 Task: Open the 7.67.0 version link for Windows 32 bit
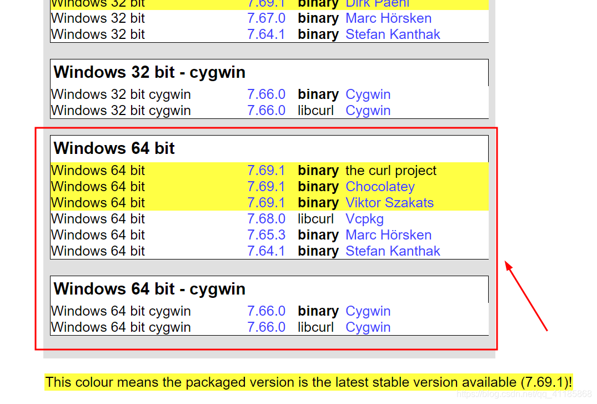pyautogui.click(x=266, y=18)
